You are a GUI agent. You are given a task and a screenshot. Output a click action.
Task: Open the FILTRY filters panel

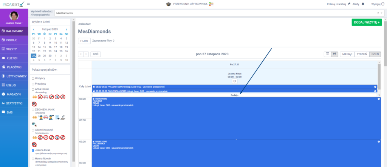click(84, 41)
